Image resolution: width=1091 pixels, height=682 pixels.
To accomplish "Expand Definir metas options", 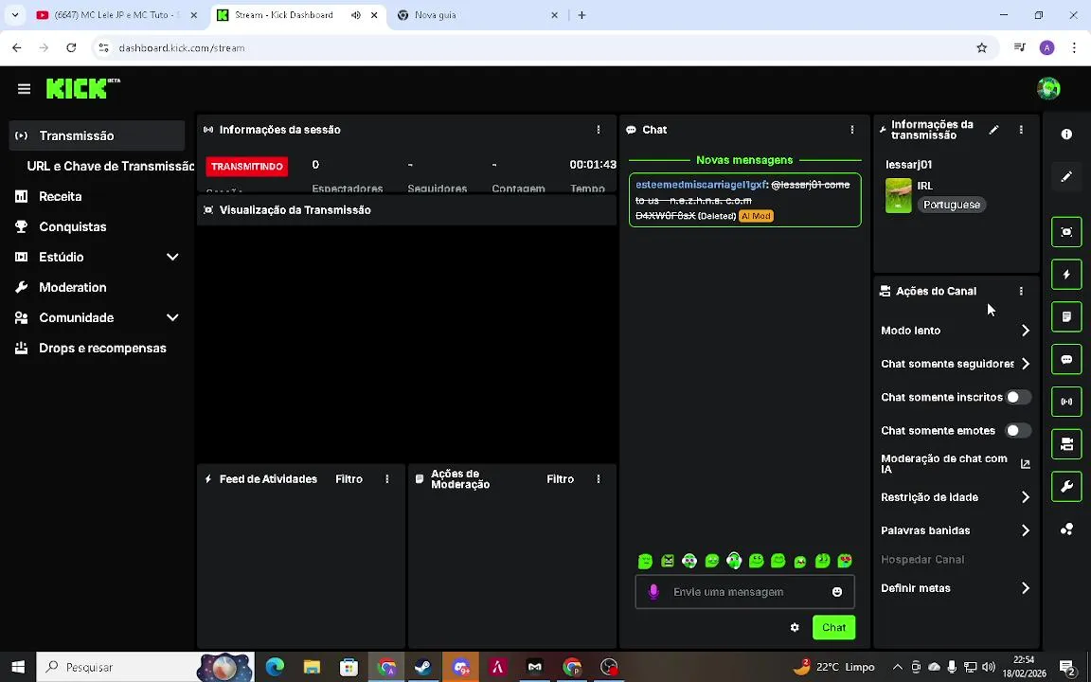I will point(1025,588).
